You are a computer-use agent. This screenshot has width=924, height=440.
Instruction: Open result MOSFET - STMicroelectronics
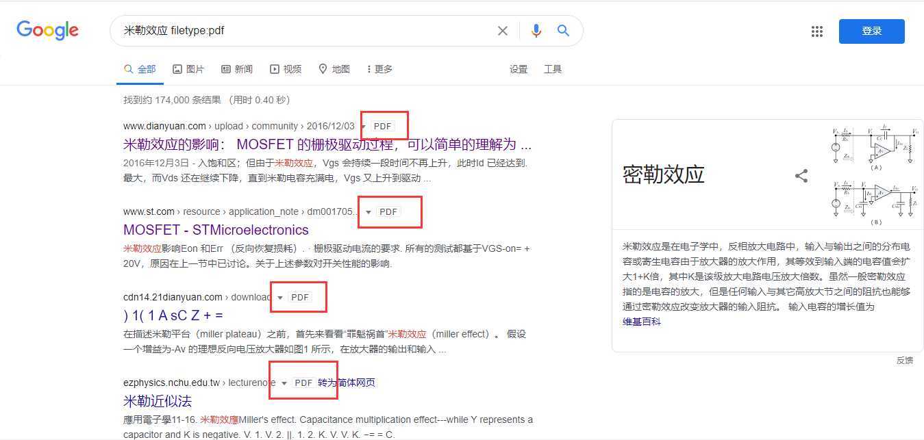tap(216, 230)
